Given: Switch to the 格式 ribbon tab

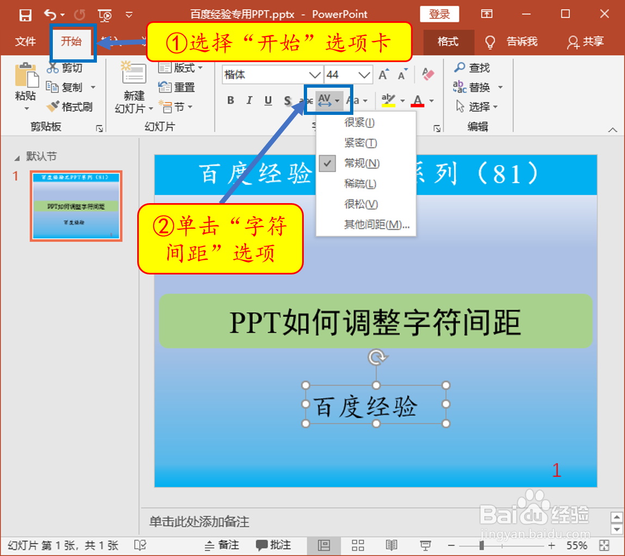Looking at the screenshot, I should click(x=448, y=41).
